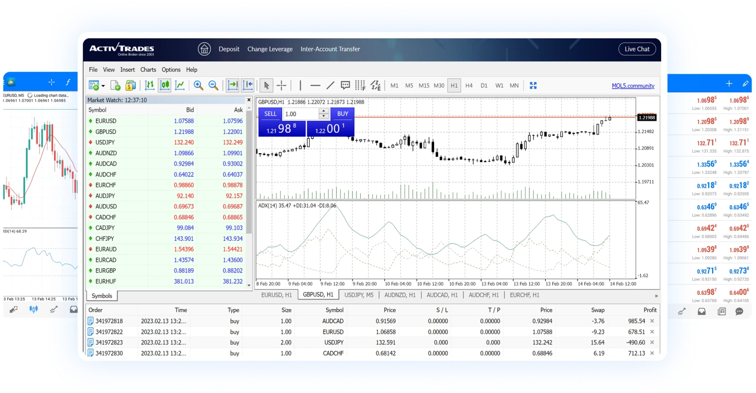Toggle the chart shift button
Viewport: 756px width, 393px height.
point(247,85)
